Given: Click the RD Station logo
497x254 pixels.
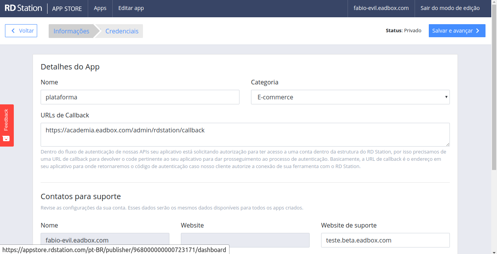Looking at the screenshot, I should pyautogui.click(x=23, y=8).
